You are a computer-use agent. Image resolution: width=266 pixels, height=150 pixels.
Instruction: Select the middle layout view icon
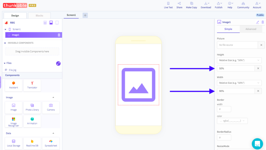51,23
